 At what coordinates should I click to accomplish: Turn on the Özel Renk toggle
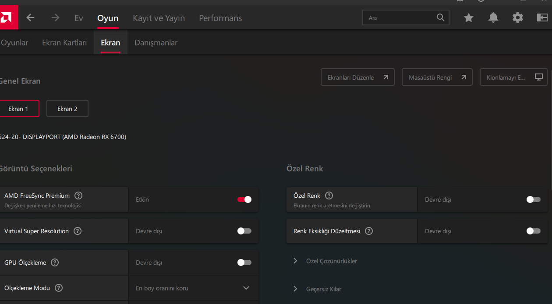(x=533, y=199)
